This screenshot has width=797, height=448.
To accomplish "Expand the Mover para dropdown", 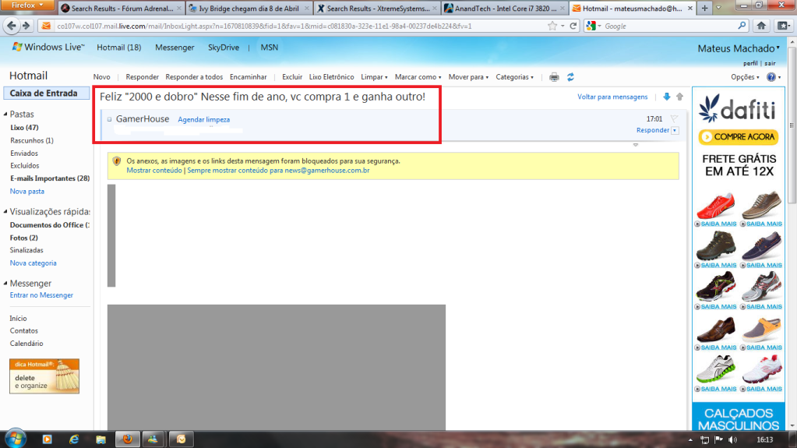I will pyautogui.click(x=468, y=77).
